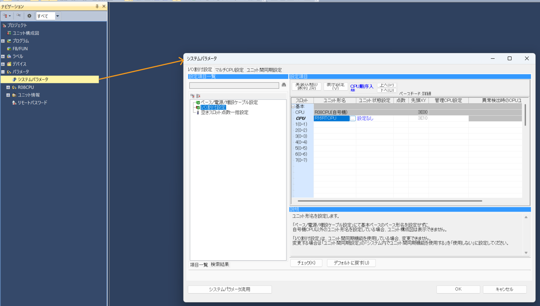Viewport: 540px width, 306px height.
Task: Click the デバイス icon in Navigation tree
Action: tap(9, 64)
